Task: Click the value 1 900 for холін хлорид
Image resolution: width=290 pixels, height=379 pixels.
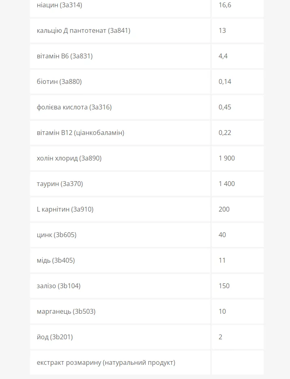Action: pyautogui.click(x=227, y=158)
